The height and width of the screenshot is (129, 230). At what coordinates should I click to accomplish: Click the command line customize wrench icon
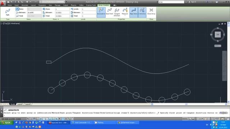1,113
